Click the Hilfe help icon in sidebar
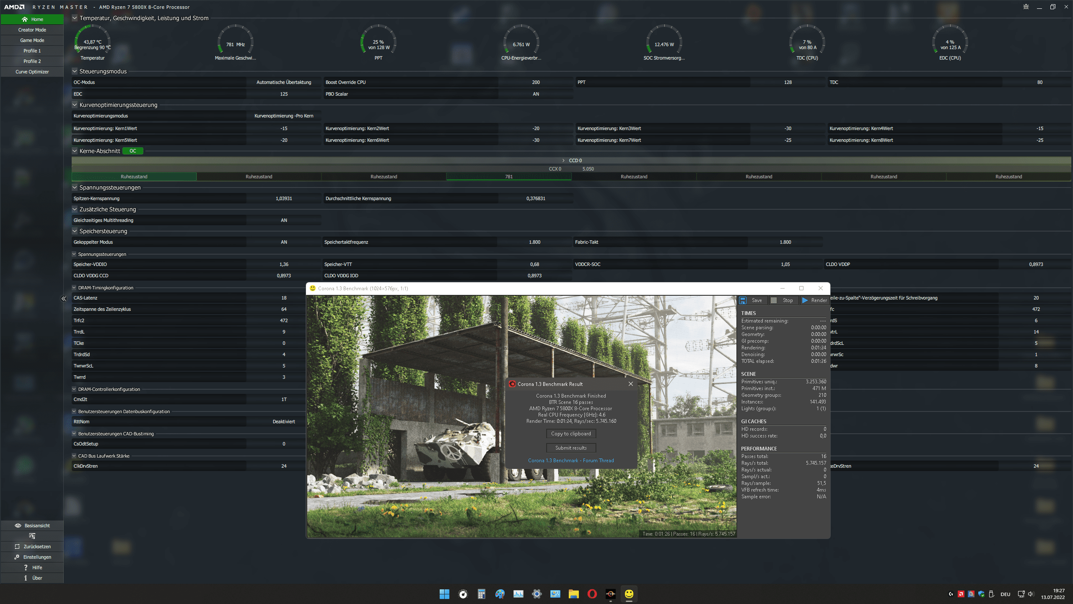This screenshot has height=604, width=1073. point(25,567)
